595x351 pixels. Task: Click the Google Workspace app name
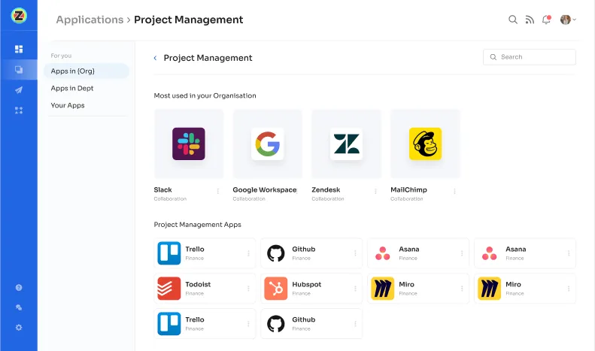click(x=265, y=190)
